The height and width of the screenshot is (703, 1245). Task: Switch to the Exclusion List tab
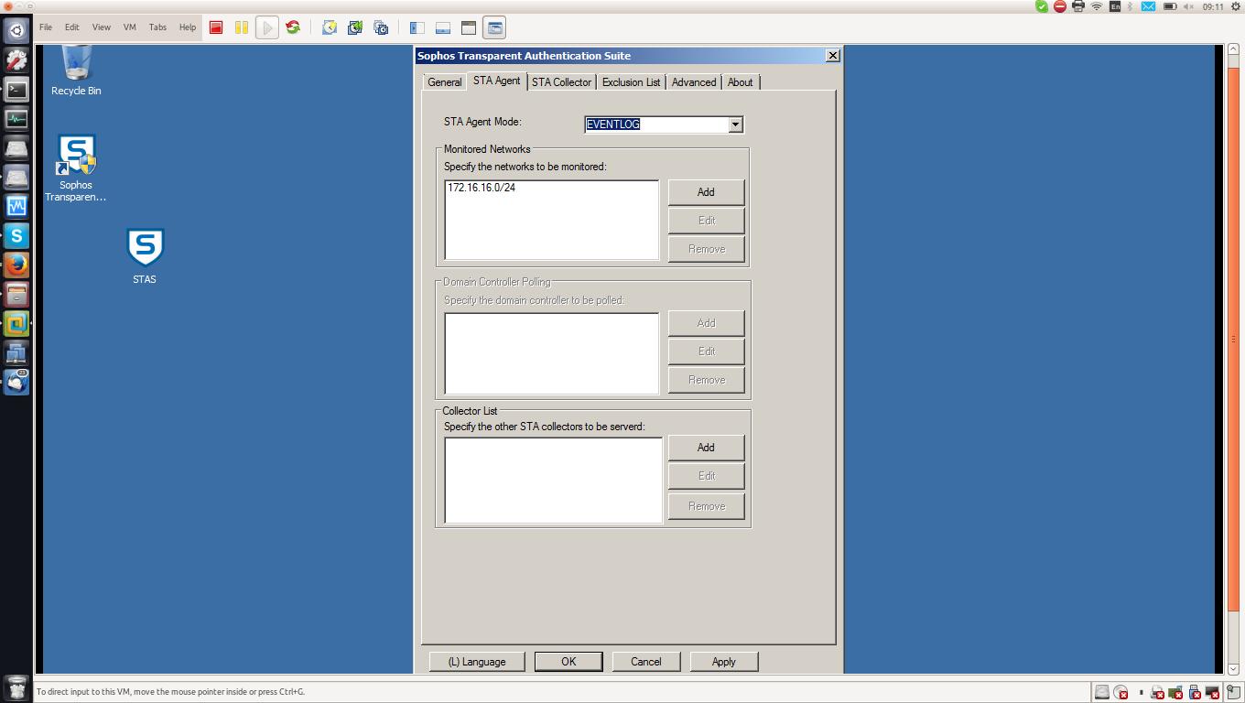(631, 82)
